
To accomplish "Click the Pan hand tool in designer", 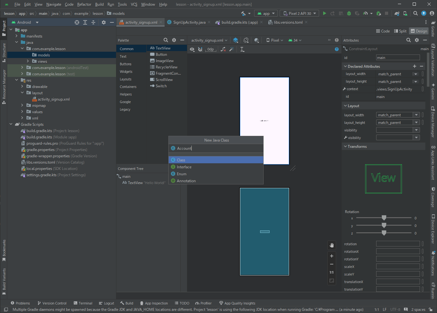I will [x=332, y=245].
